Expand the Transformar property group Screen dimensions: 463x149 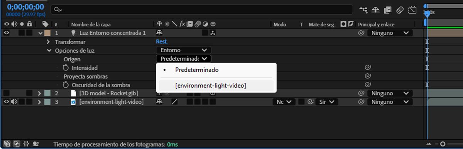pyautogui.click(x=48, y=42)
